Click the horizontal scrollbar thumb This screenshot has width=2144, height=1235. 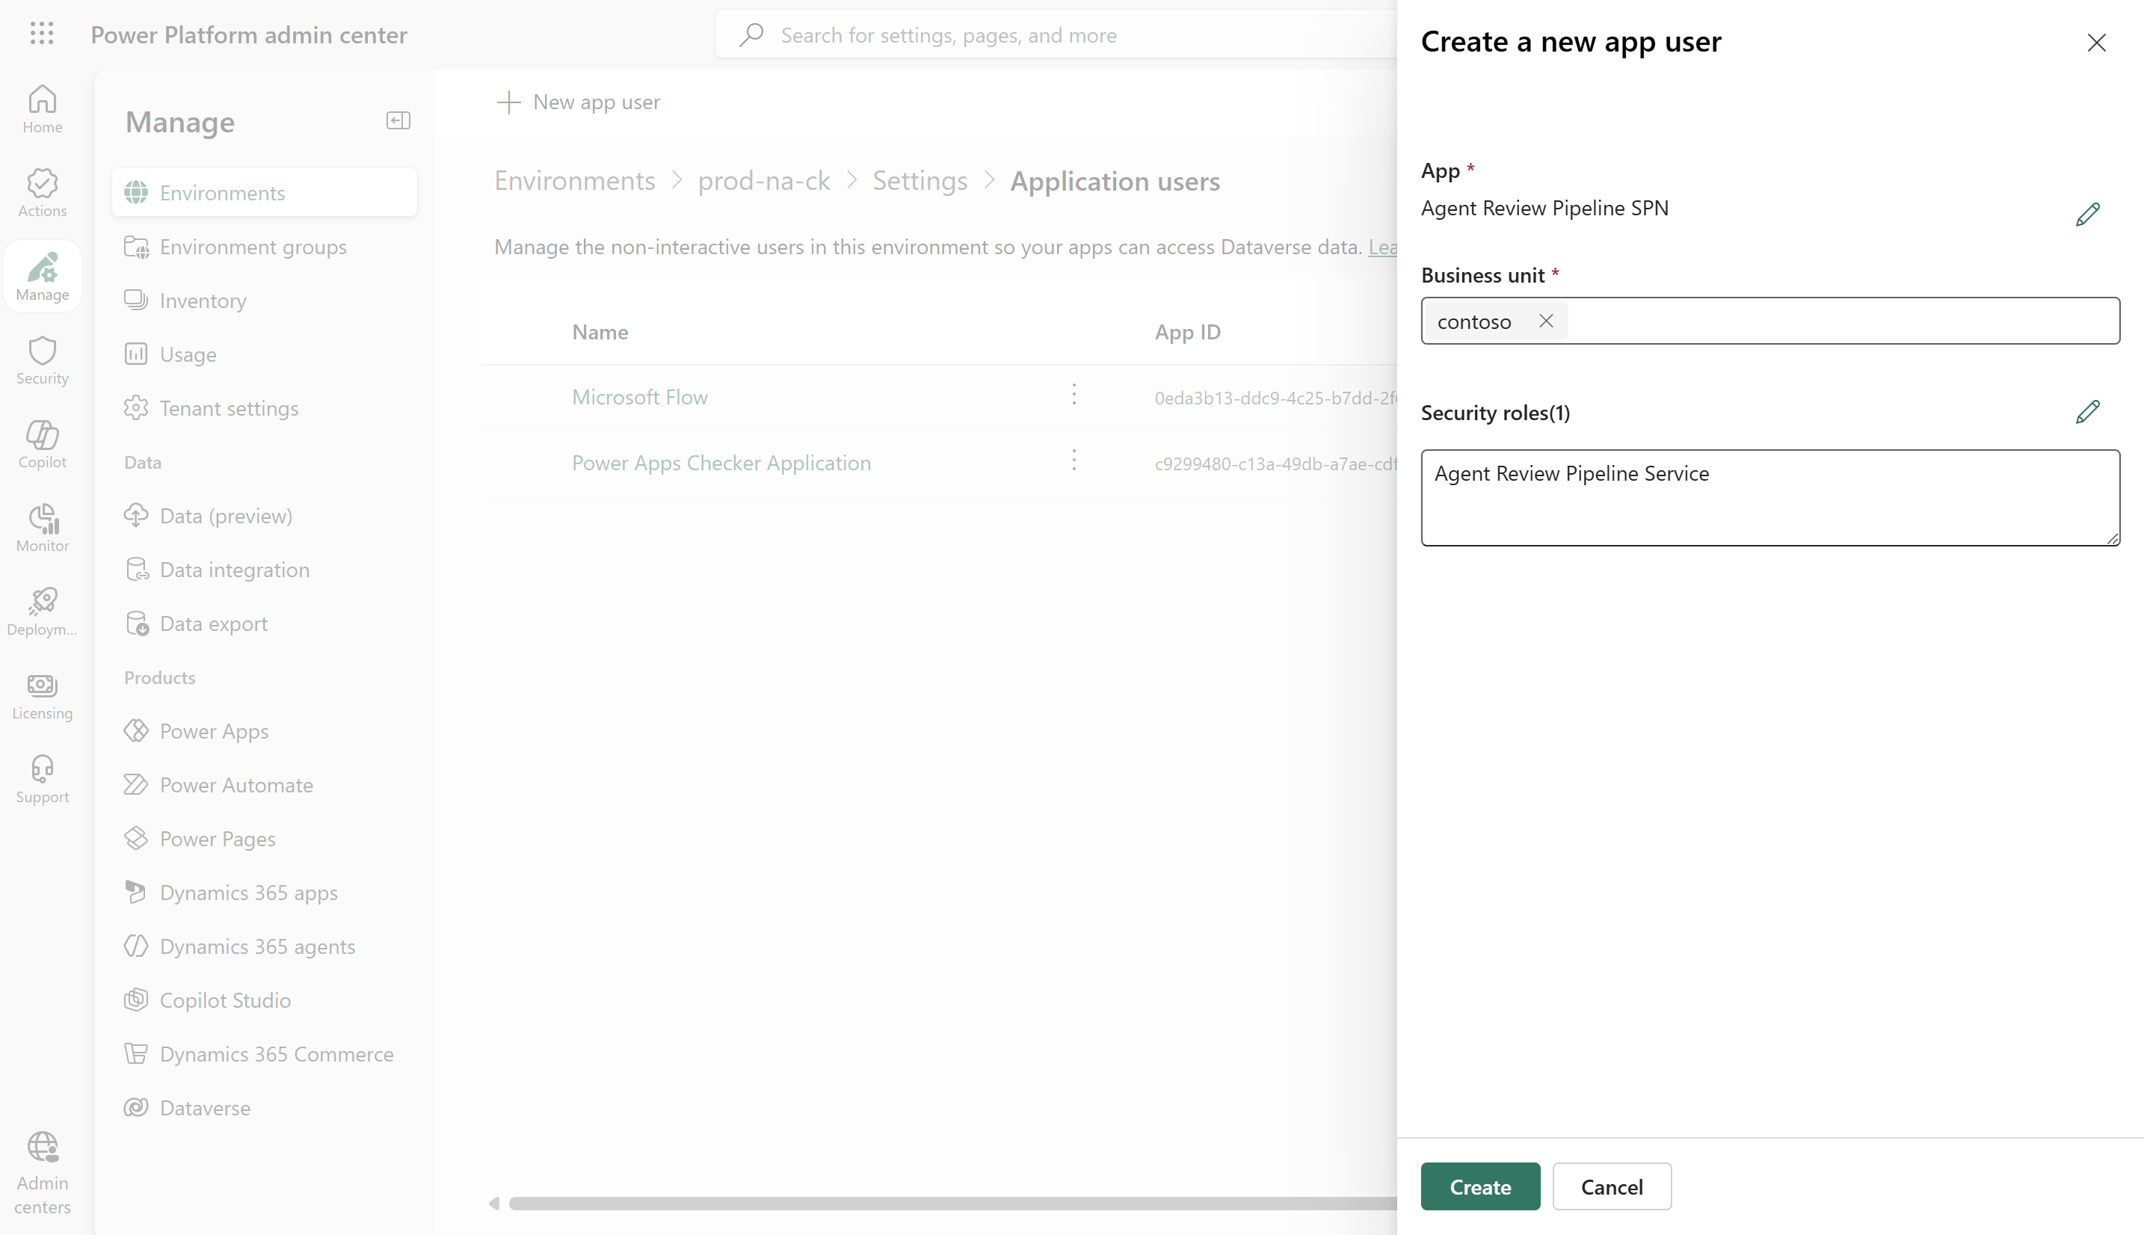952,1203
